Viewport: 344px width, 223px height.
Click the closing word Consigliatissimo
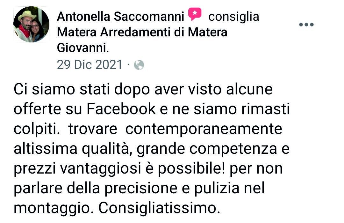point(159,208)
